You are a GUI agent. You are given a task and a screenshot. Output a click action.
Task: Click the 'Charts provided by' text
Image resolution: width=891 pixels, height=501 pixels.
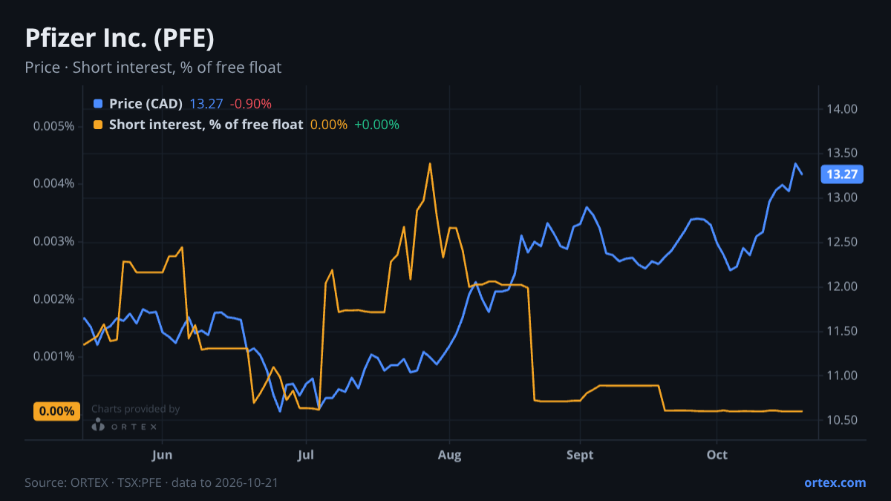pyautogui.click(x=136, y=409)
